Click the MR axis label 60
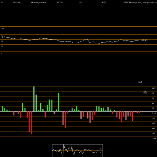The height and width of the screenshot is (157, 157). [x=153, y=98]
